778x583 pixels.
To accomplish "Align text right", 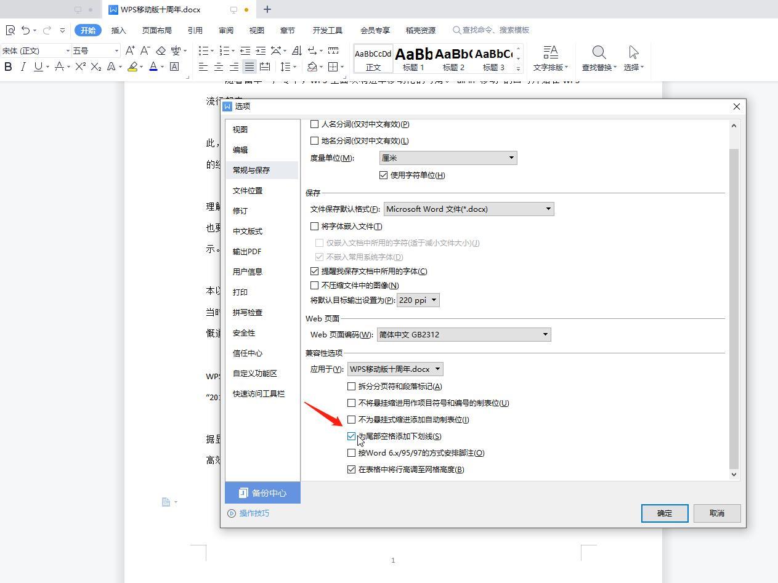I will point(234,66).
